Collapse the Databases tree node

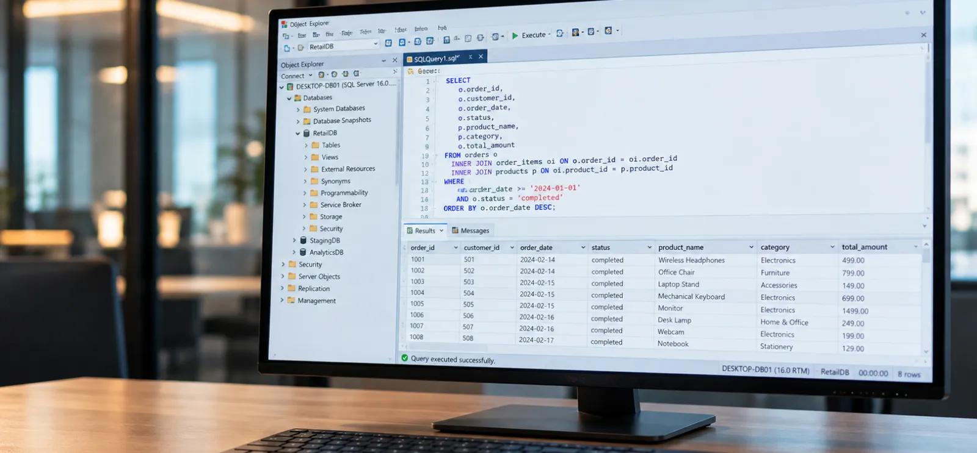coord(289,98)
